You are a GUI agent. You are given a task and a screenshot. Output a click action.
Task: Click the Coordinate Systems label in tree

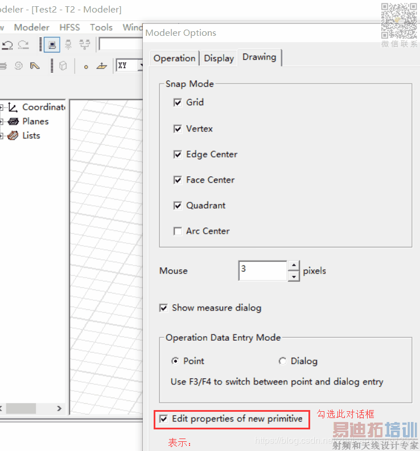point(44,107)
